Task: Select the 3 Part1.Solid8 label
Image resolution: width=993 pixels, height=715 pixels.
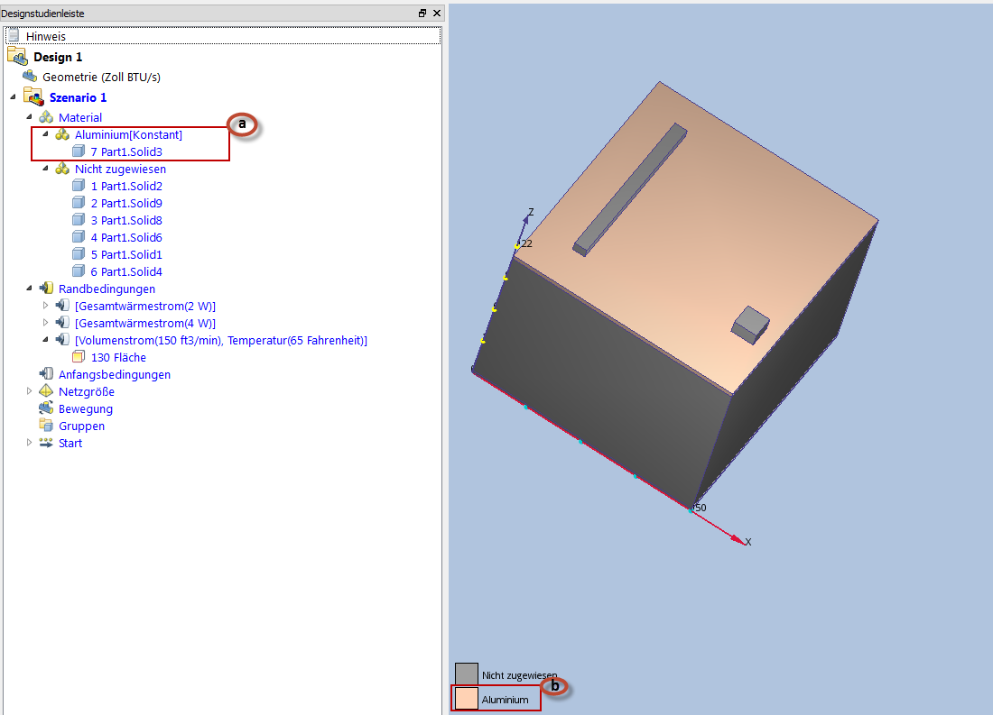Action: click(x=126, y=220)
